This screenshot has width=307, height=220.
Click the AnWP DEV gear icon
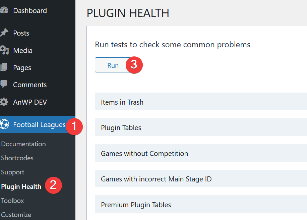(4, 102)
